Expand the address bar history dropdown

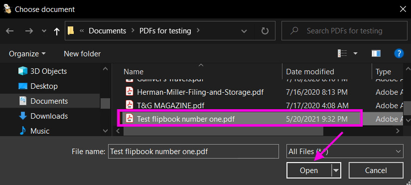point(244,31)
